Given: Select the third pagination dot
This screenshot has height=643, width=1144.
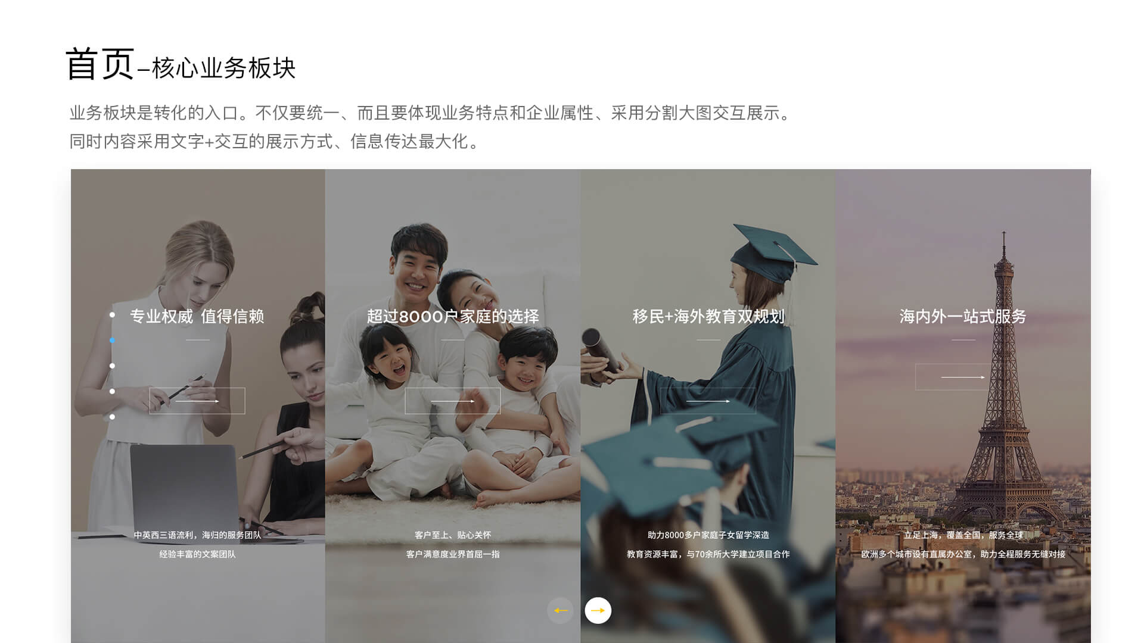Looking at the screenshot, I should (x=112, y=366).
